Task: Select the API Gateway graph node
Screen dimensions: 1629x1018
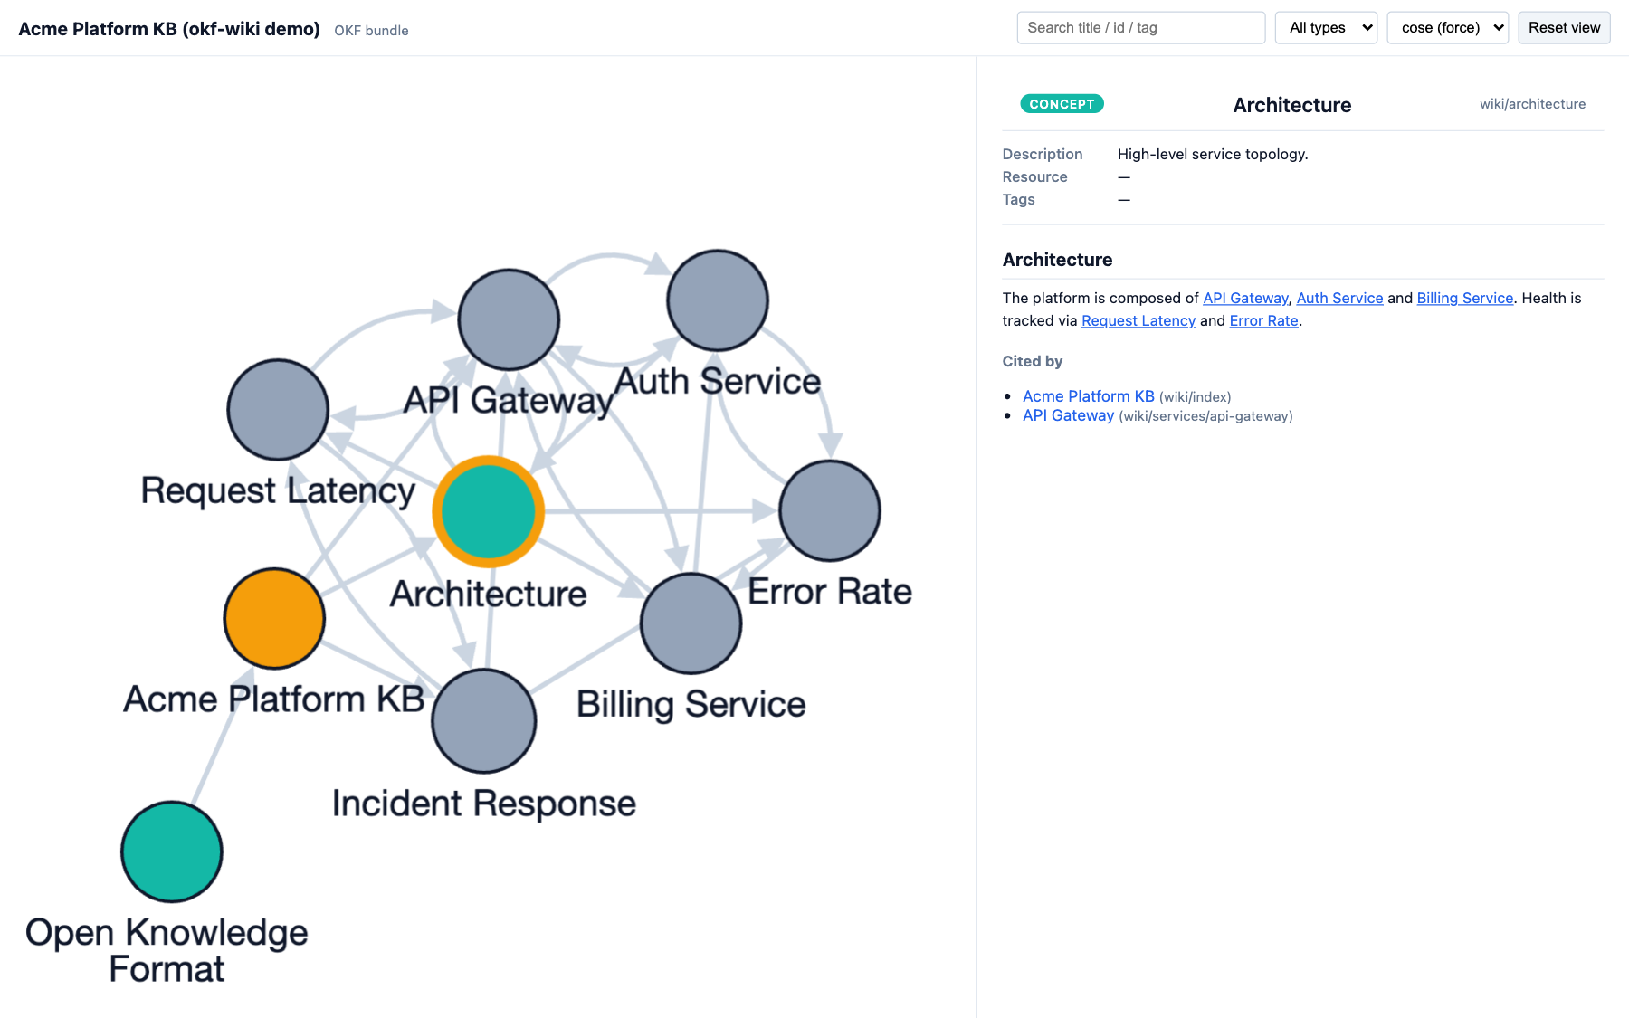Action: pyautogui.click(x=509, y=319)
